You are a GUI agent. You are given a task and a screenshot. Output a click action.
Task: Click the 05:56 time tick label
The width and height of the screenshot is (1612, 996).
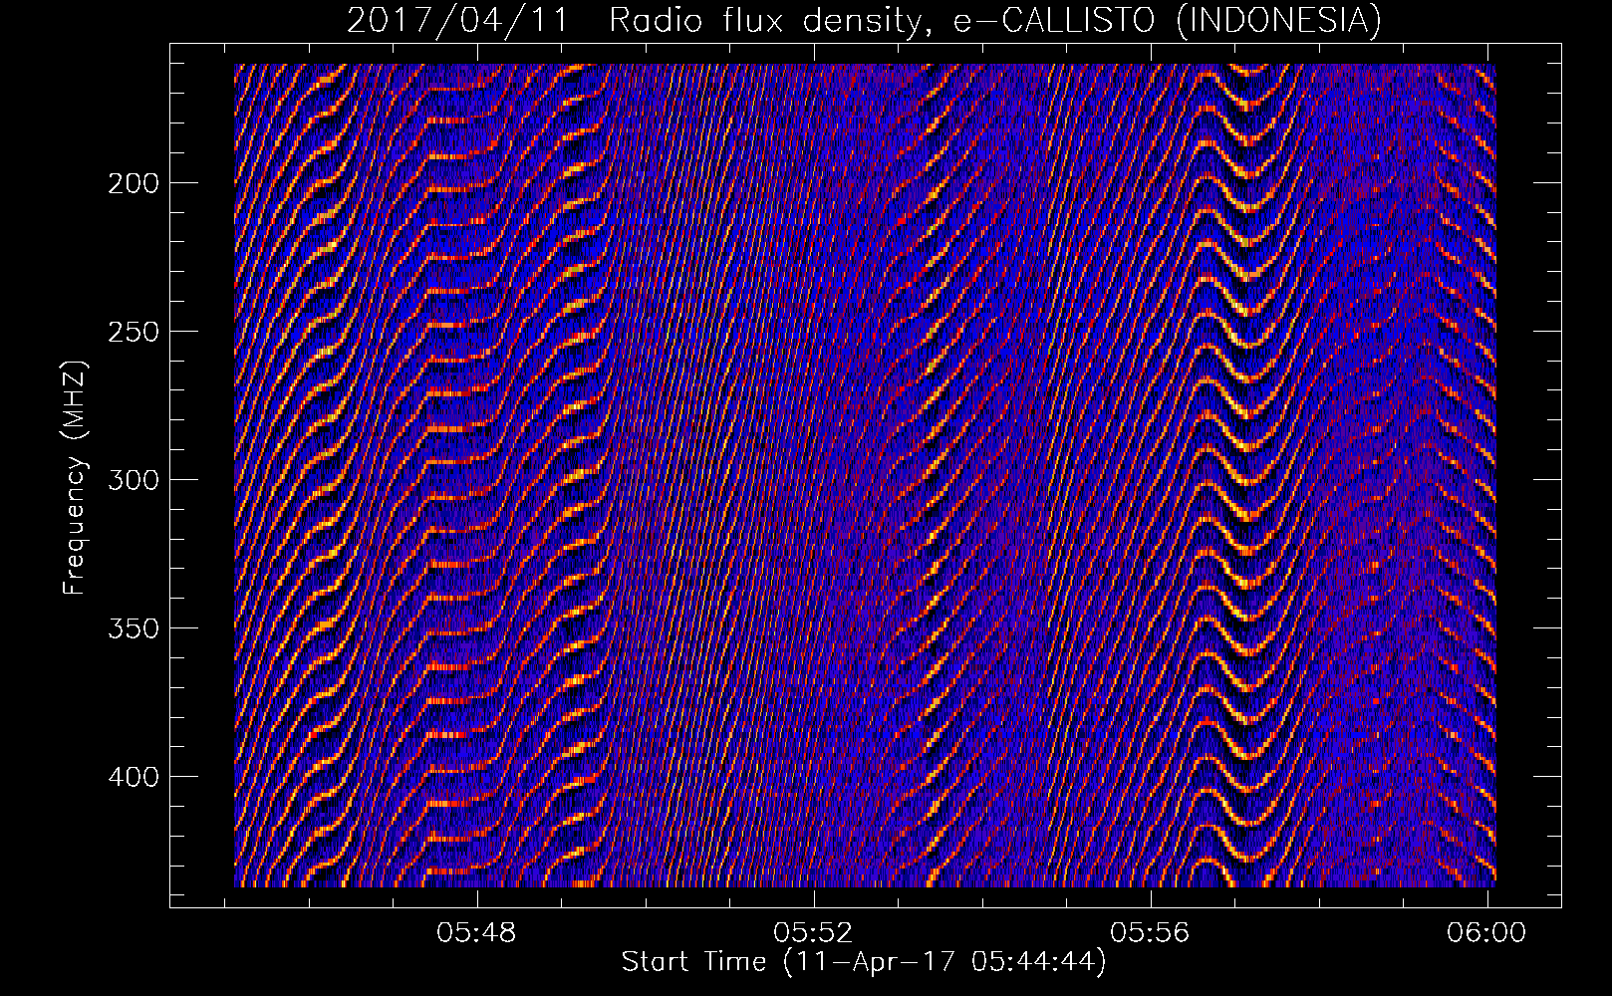pyautogui.click(x=1151, y=932)
